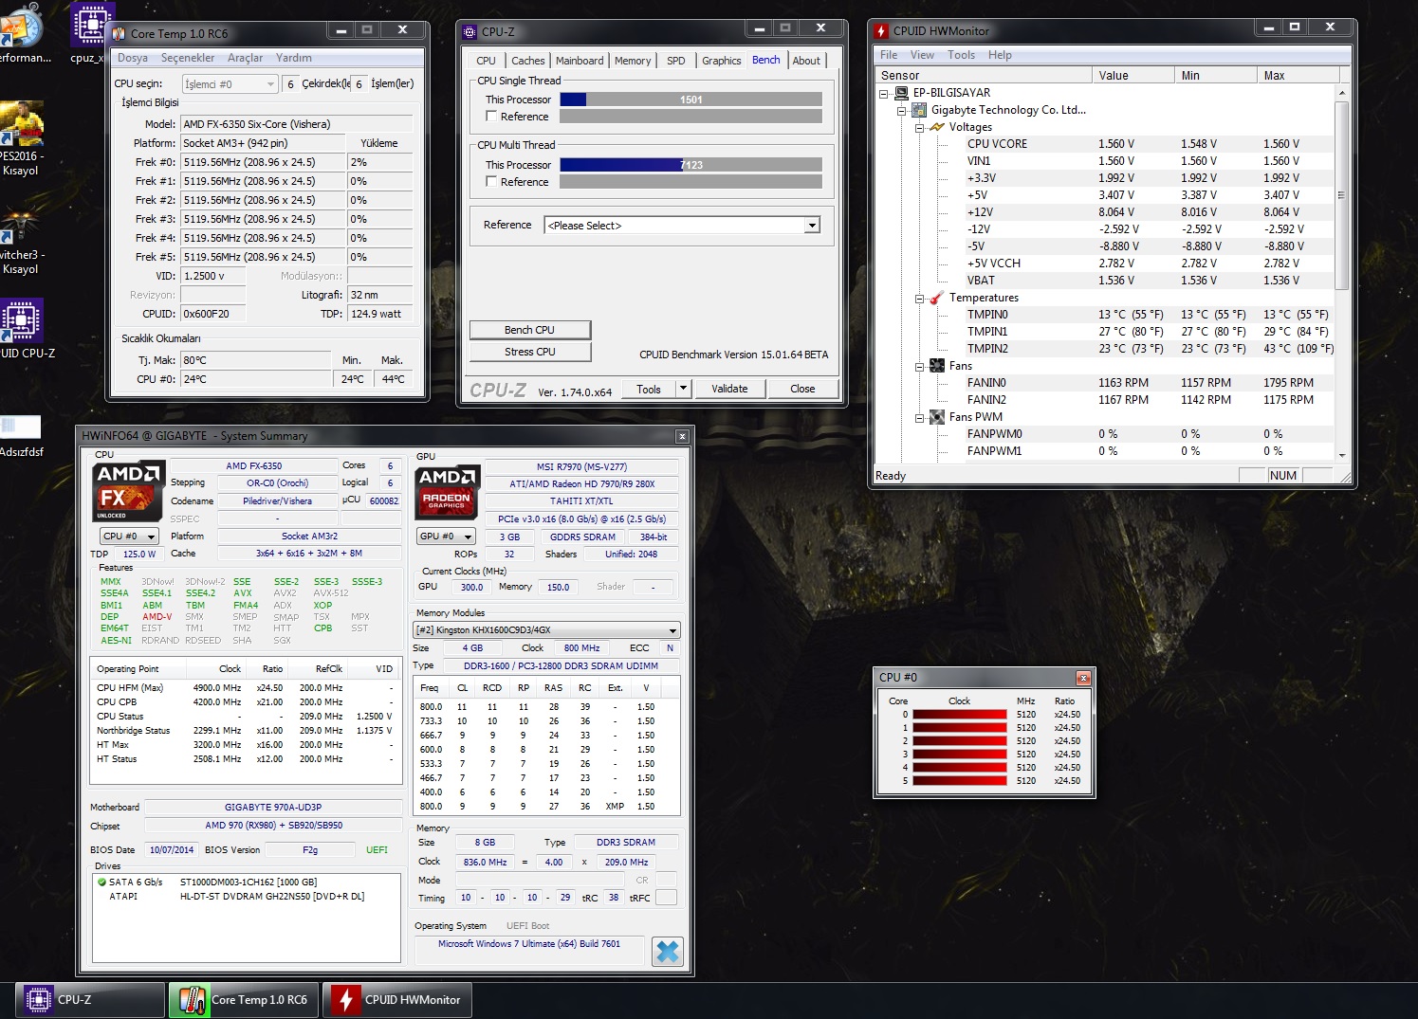Image resolution: width=1418 pixels, height=1019 pixels.
Task: Click the CPU-Z window title bar icon
Action: click(470, 32)
